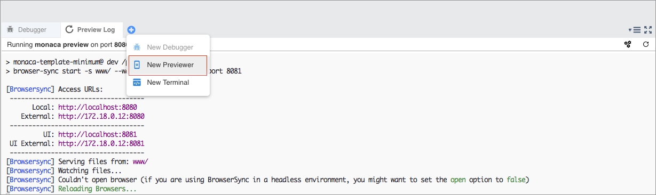This screenshot has width=656, height=195.
Task: Select the Preview Log tab
Action: pos(90,30)
